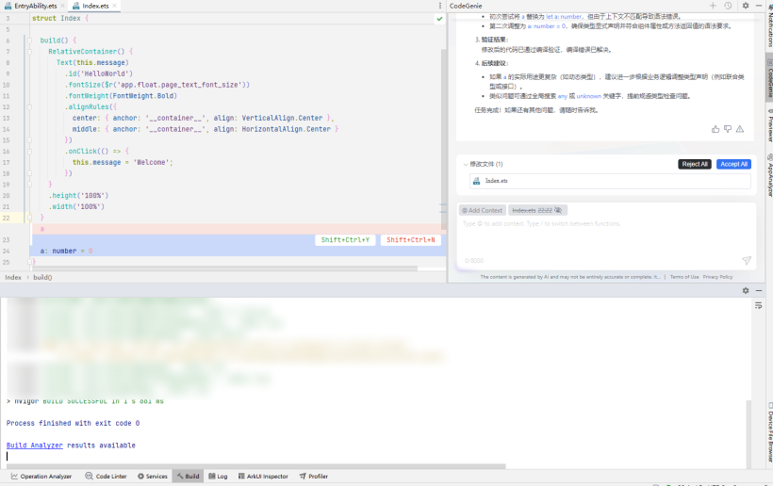
Task: Toggle fold marker at onClick line
Action: [29, 151]
